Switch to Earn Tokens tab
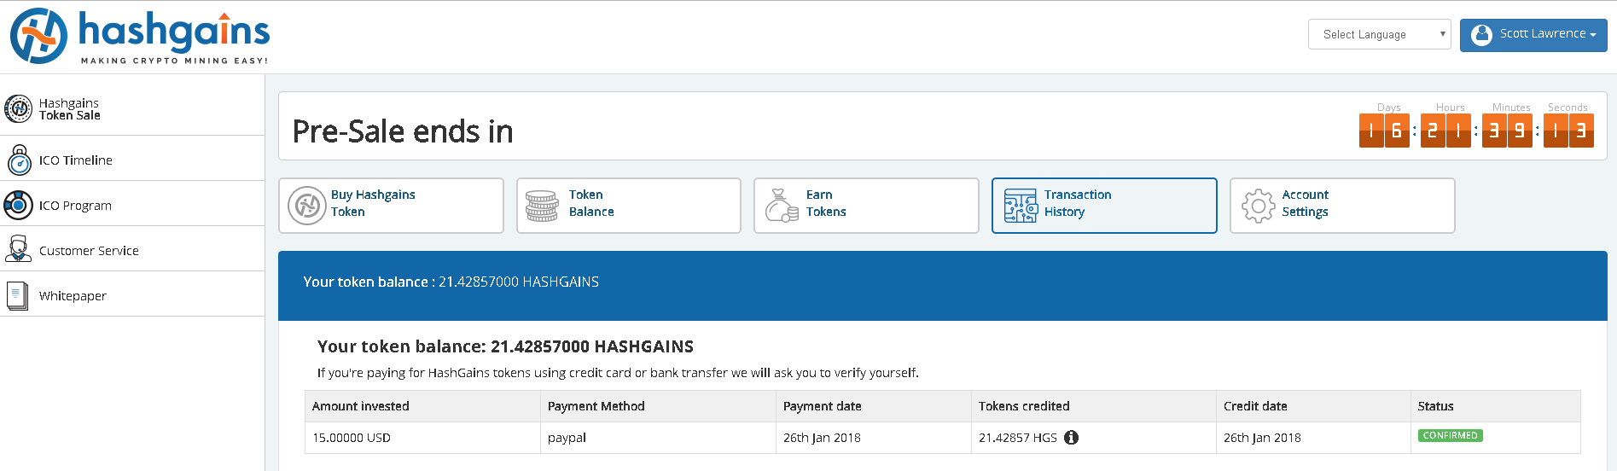The width and height of the screenshot is (1617, 471). 866,205
